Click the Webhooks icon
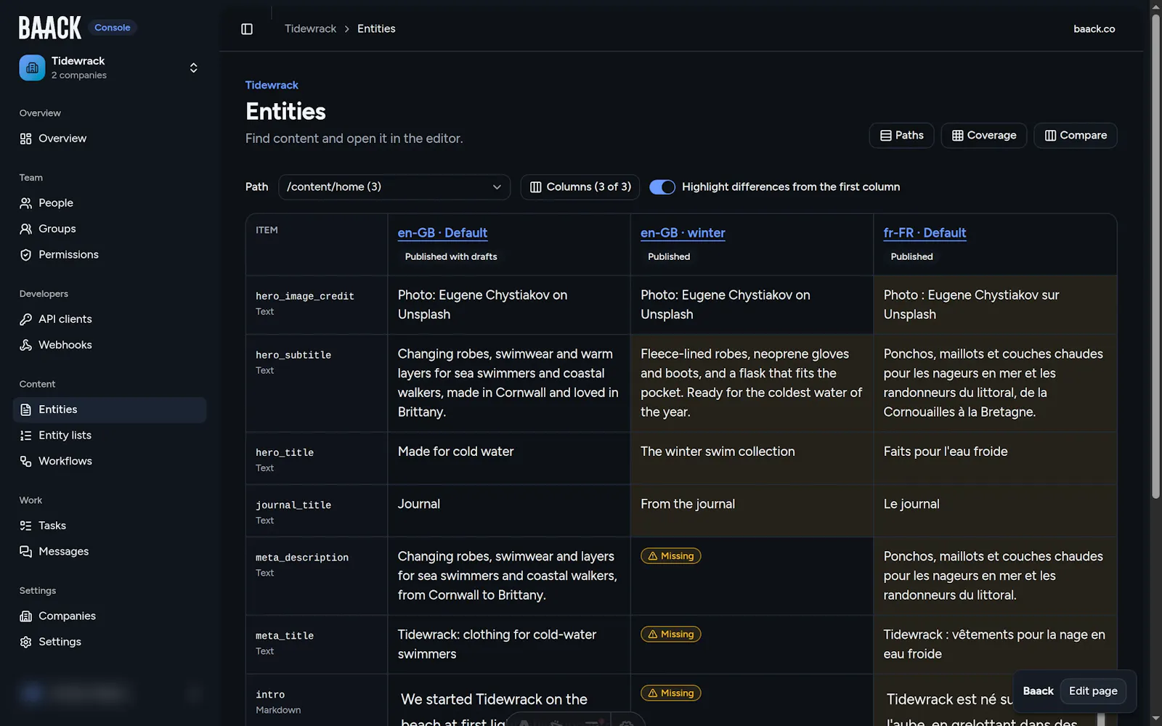The height and width of the screenshot is (726, 1162). coord(26,345)
